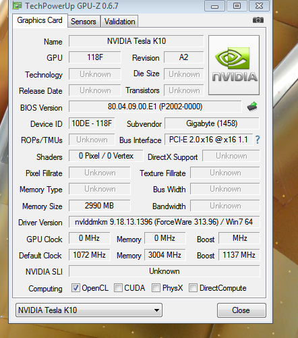Click the Bandwidth Unknown field
The width and height of the screenshot is (298, 338).
click(x=225, y=206)
